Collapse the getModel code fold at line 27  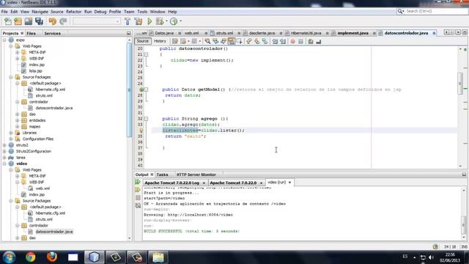(146, 89)
